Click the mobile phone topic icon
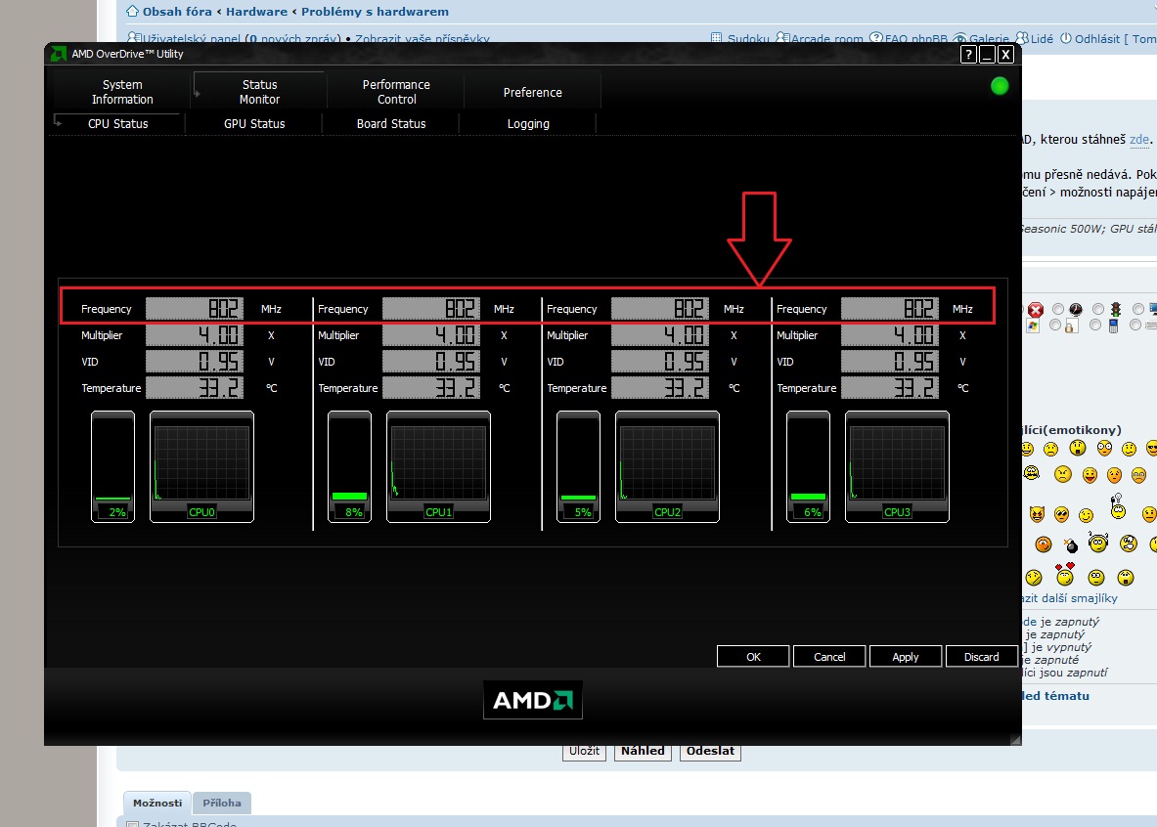This screenshot has width=1157, height=827. coord(1113,326)
